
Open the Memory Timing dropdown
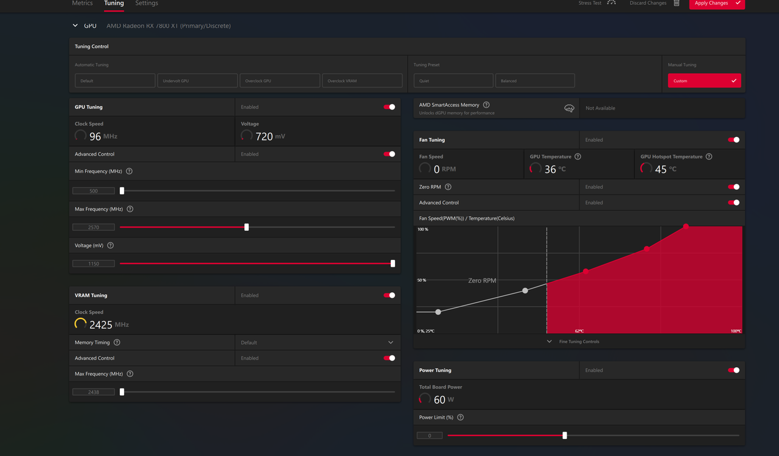[390, 342]
